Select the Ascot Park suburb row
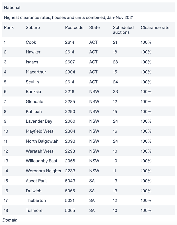Image resolution: width=177 pixels, height=225 pixels. [x=89, y=181]
